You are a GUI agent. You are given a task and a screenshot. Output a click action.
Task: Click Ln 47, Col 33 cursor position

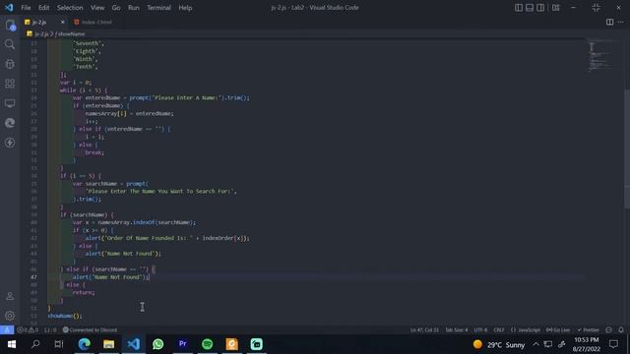coord(424,330)
